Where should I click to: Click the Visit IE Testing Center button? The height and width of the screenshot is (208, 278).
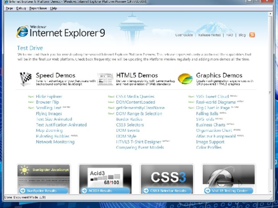pos(228,191)
